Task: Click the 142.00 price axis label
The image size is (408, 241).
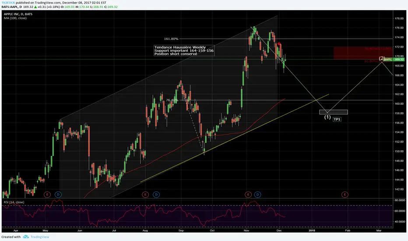Action: (399, 189)
